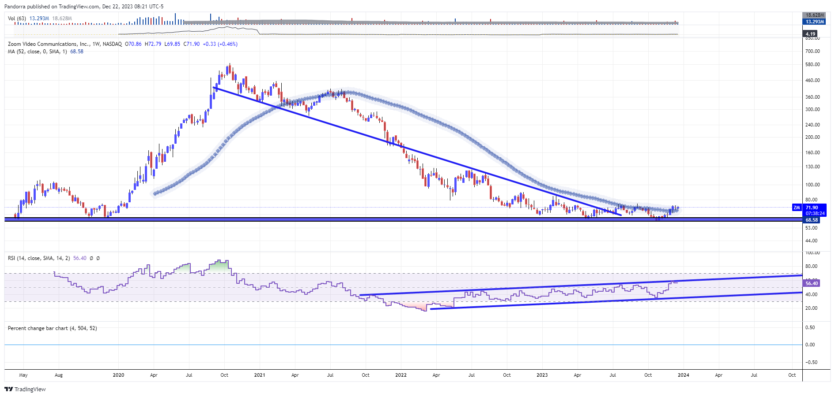Viewport: 835px width, 397px height.
Task: Click the L69.85 low value in legend
Action: pyautogui.click(x=172, y=44)
